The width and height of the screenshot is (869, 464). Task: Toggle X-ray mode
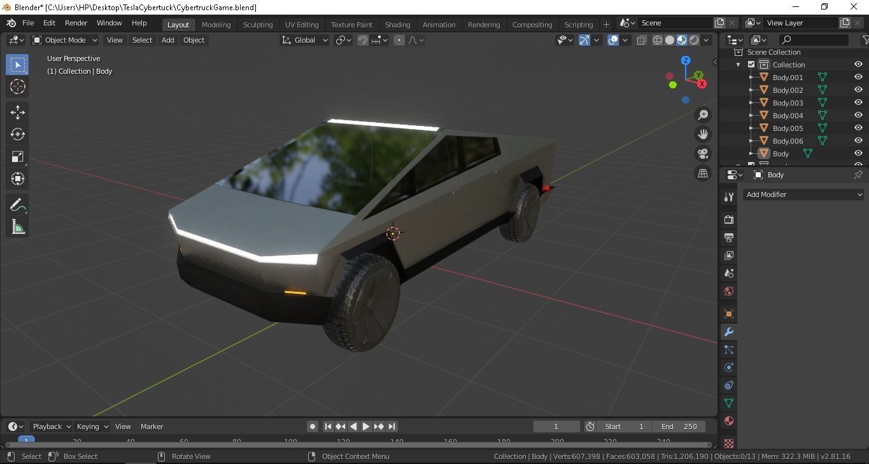pyautogui.click(x=642, y=40)
